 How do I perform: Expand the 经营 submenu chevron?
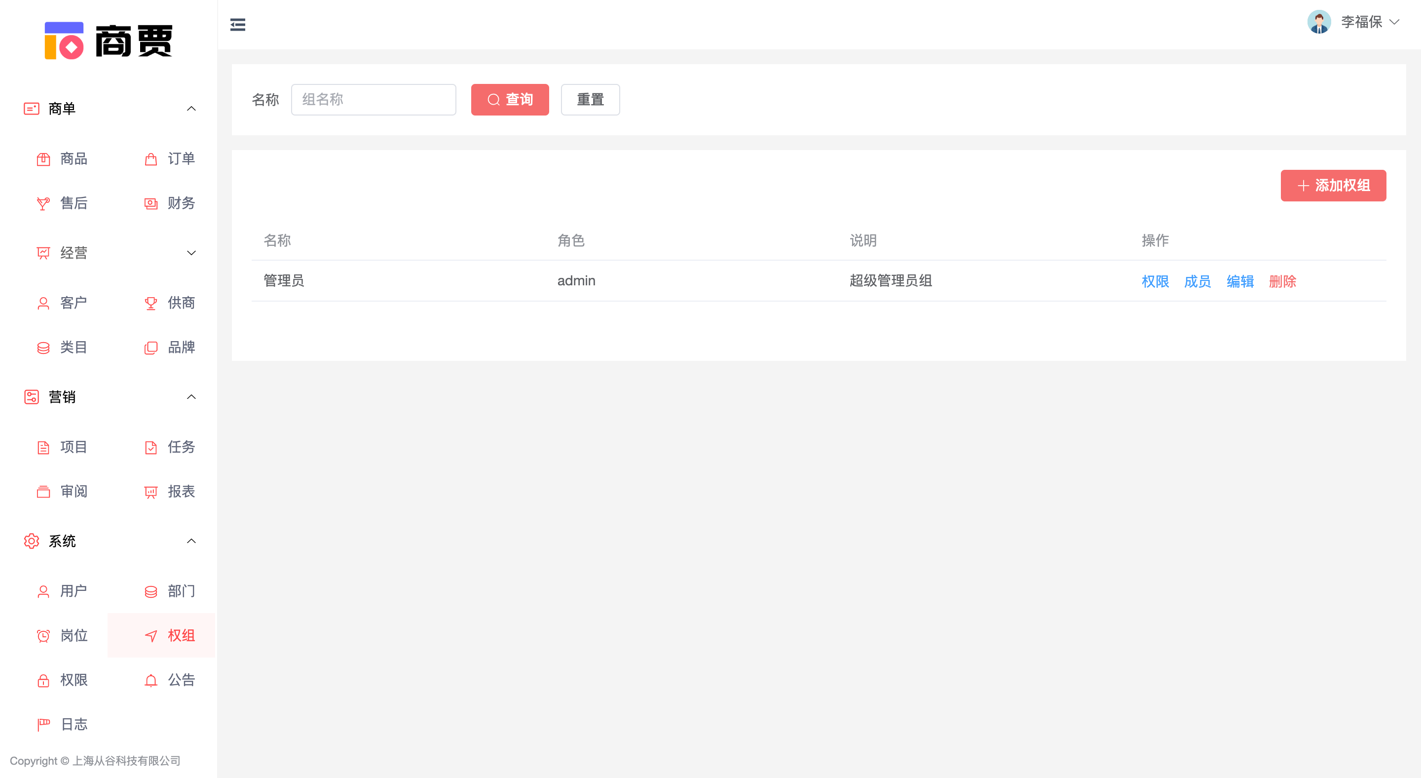[x=191, y=253]
